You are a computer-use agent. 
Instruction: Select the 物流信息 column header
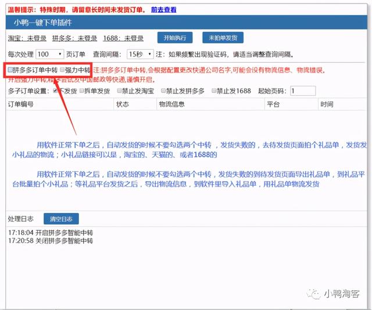click(x=172, y=104)
